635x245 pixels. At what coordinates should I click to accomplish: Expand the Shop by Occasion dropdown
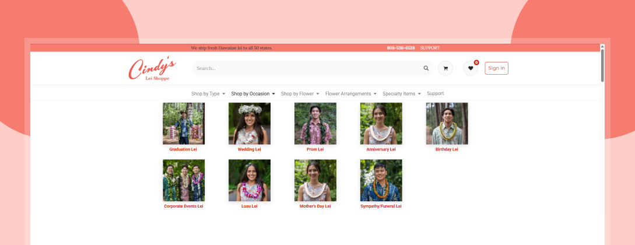coord(254,93)
